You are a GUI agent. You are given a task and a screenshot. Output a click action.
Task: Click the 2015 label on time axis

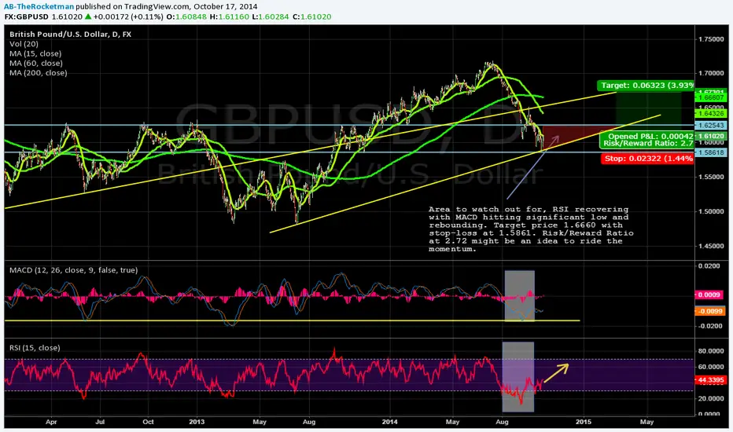[x=584, y=423]
